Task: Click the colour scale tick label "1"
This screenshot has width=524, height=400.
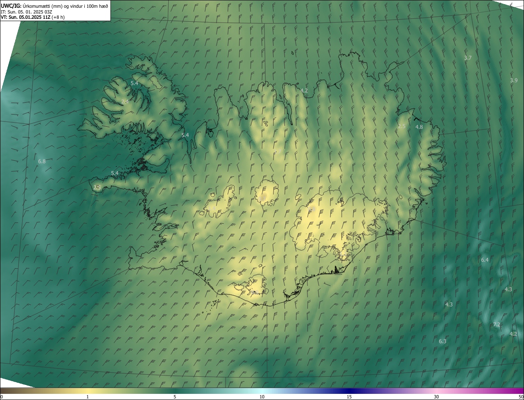Action: click(88, 397)
